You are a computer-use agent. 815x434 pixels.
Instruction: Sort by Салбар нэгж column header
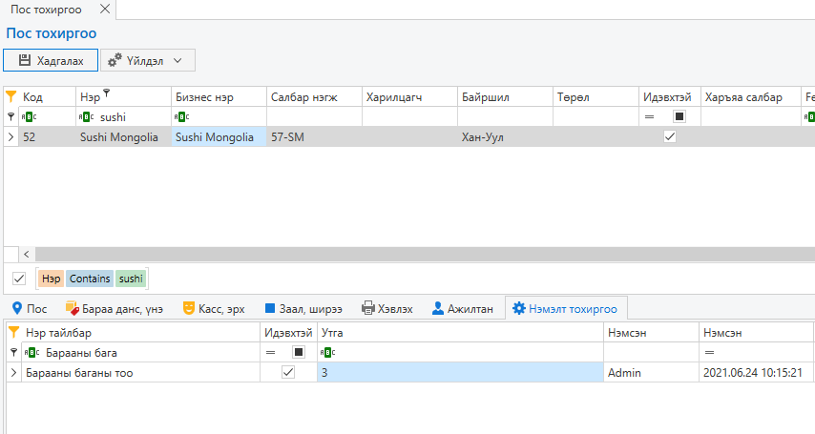click(x=315, y=96)
